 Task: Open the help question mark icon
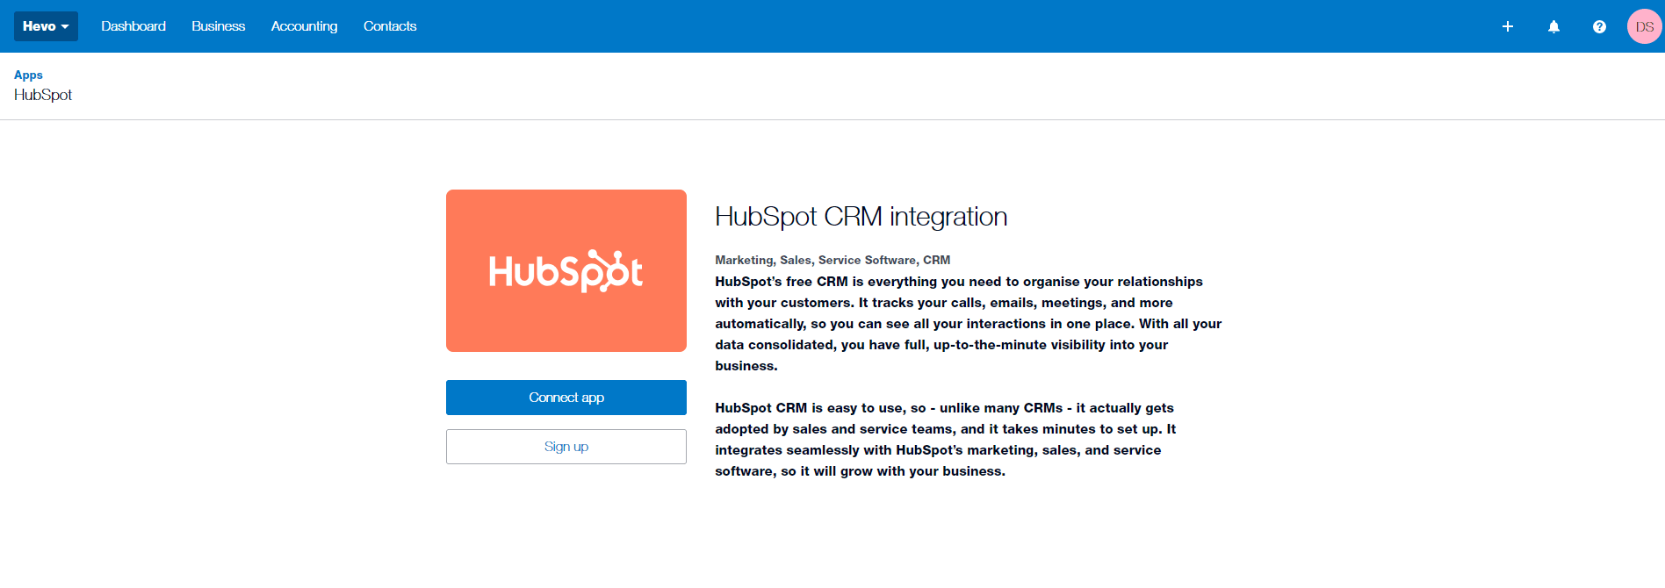1599,26
